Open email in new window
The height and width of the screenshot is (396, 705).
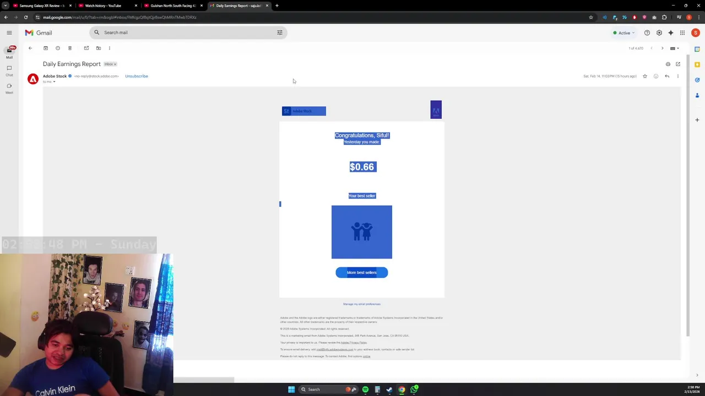[678, 64]
